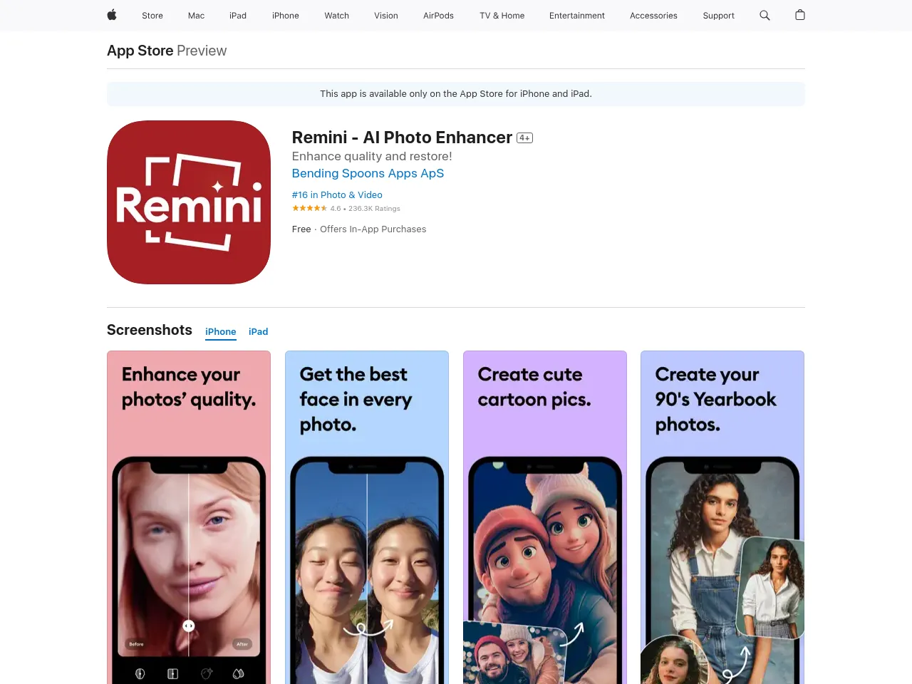Open the Store menu item
Screen dimensions: 912x684
(x=152, y=16)
